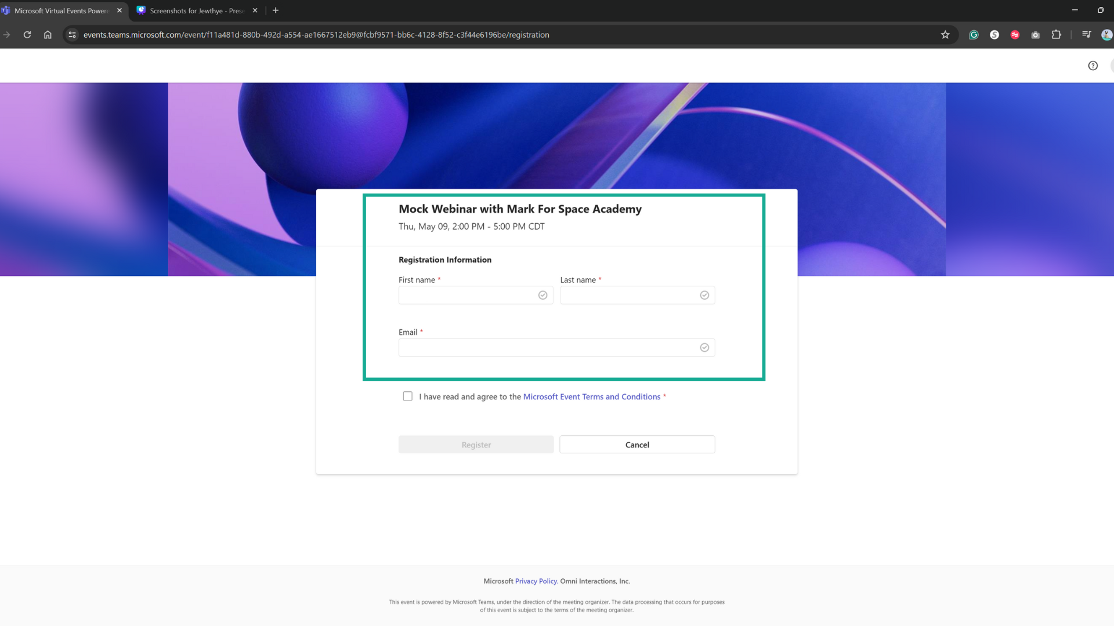Click the help question mark icon

click(1093, 65)
